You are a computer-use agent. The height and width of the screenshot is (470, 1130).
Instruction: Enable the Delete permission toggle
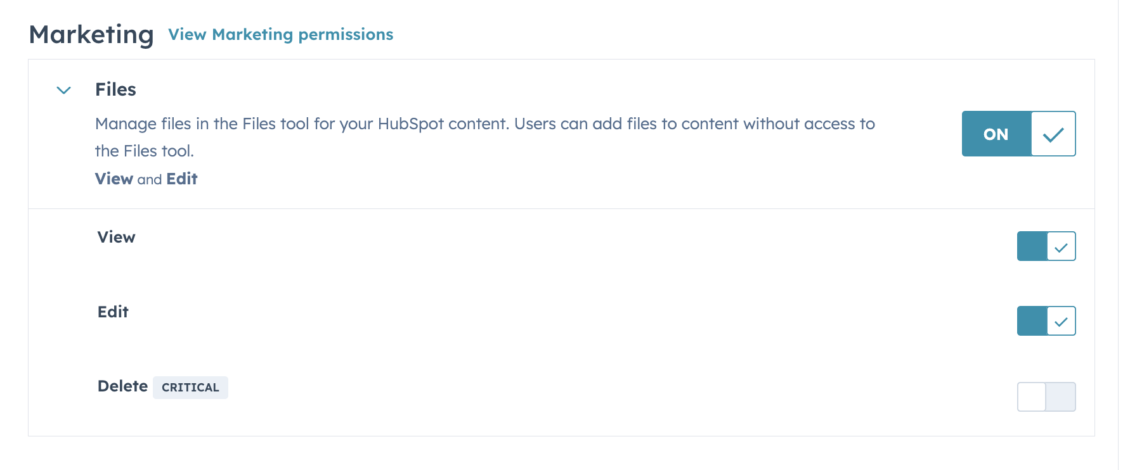pos(1046,397)
